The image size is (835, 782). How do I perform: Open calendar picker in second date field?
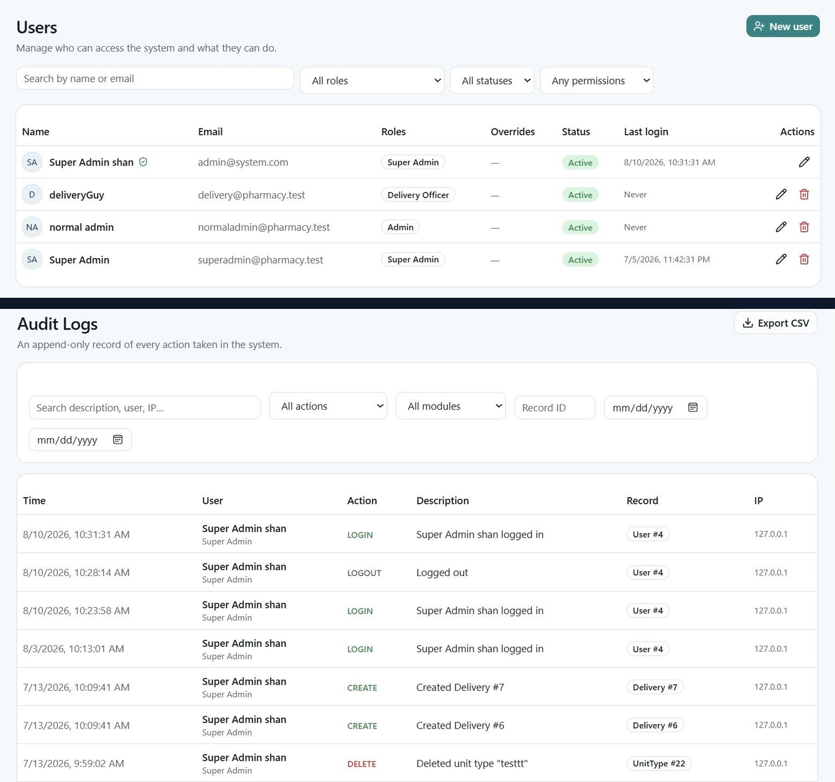point(117,440)
